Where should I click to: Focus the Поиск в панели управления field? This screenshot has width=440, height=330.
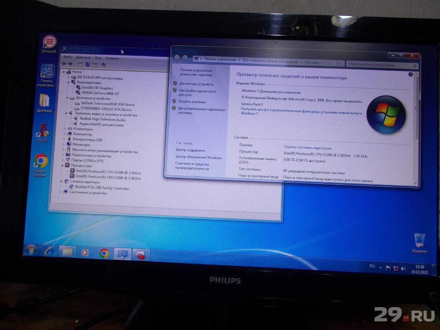pos(382,65)
